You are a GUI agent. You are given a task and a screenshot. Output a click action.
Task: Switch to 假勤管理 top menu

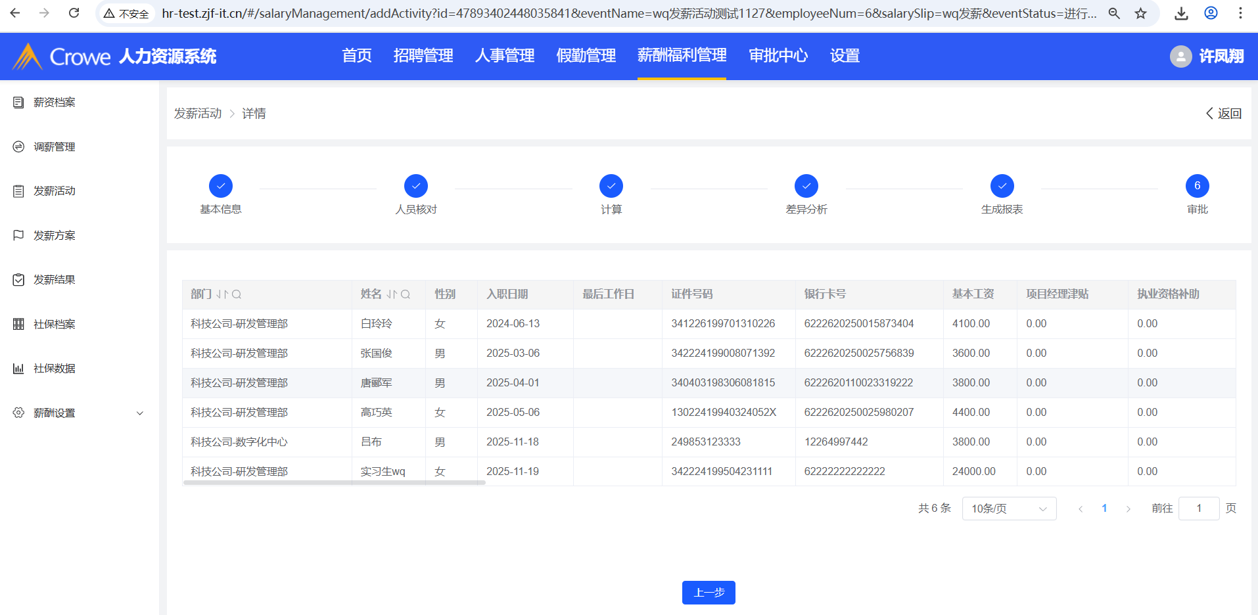[x=586, y=56]
